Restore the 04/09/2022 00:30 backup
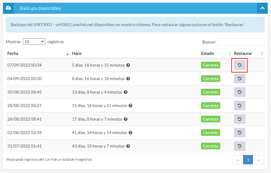Viewport: 271px width, 173px height. 239,79
